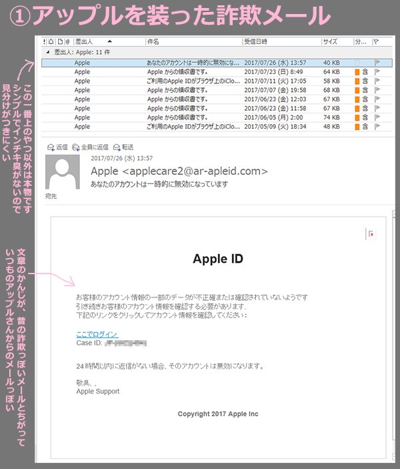
Task: Click the 宛先 recipient label
Action: [x=51, y=196]
